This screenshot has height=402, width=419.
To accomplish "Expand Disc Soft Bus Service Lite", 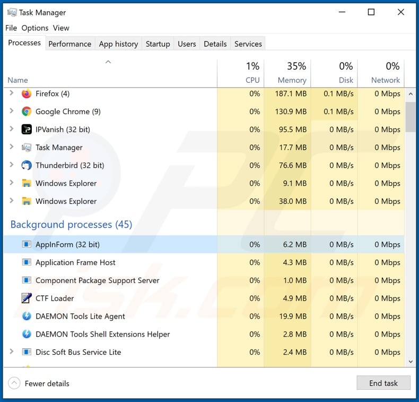I will pyautogui.click(x=12, y=352).
